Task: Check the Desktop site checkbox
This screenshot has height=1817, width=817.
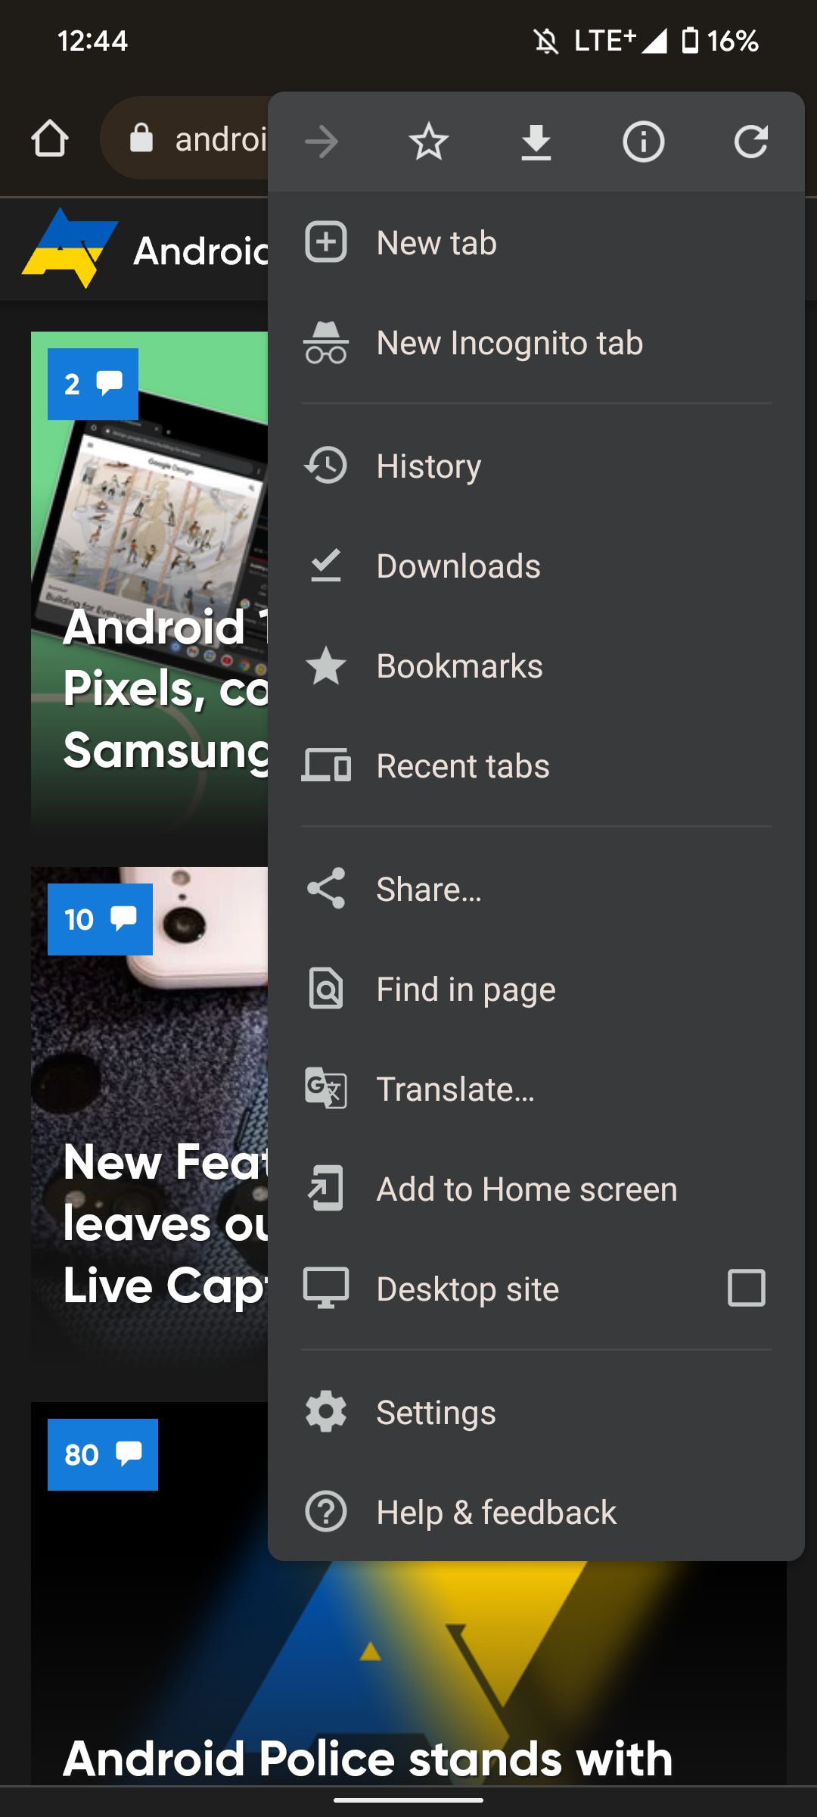Action: tap(747, 1289)
